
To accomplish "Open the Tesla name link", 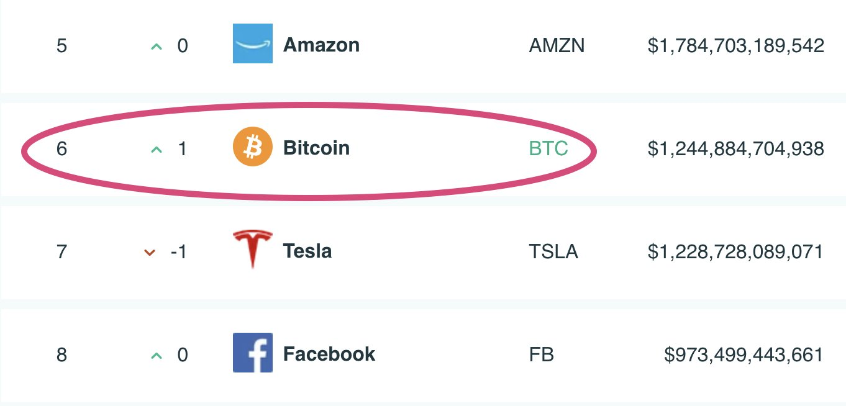I will point(307,251).
